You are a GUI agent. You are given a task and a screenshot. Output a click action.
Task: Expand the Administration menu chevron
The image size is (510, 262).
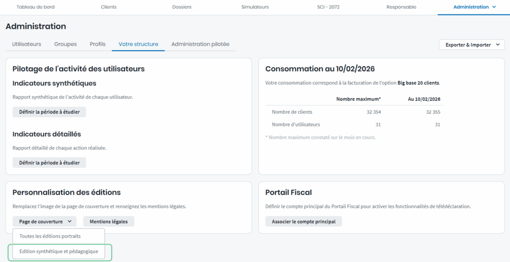(x=494, y=7)
